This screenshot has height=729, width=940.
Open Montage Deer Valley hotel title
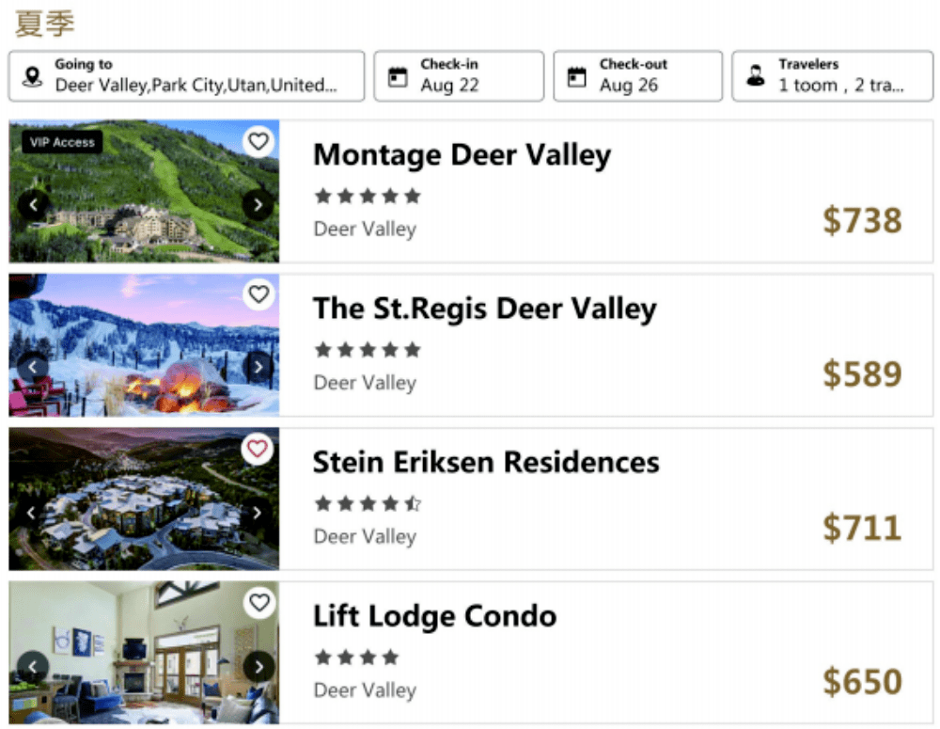point(462,155)
